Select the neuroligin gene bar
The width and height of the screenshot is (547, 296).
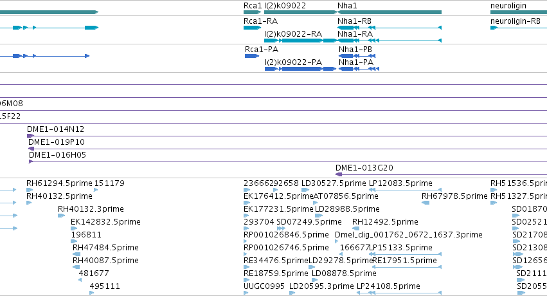click(518, 12)
